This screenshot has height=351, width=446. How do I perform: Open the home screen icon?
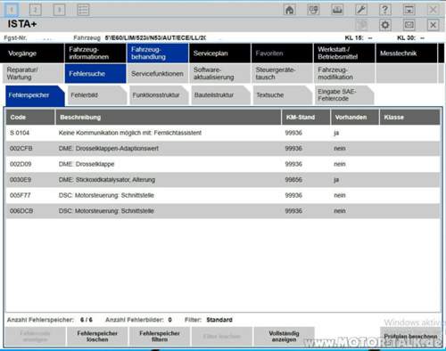pos(290,10)
